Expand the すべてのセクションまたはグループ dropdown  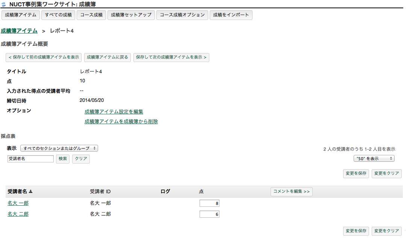[59, 148]
